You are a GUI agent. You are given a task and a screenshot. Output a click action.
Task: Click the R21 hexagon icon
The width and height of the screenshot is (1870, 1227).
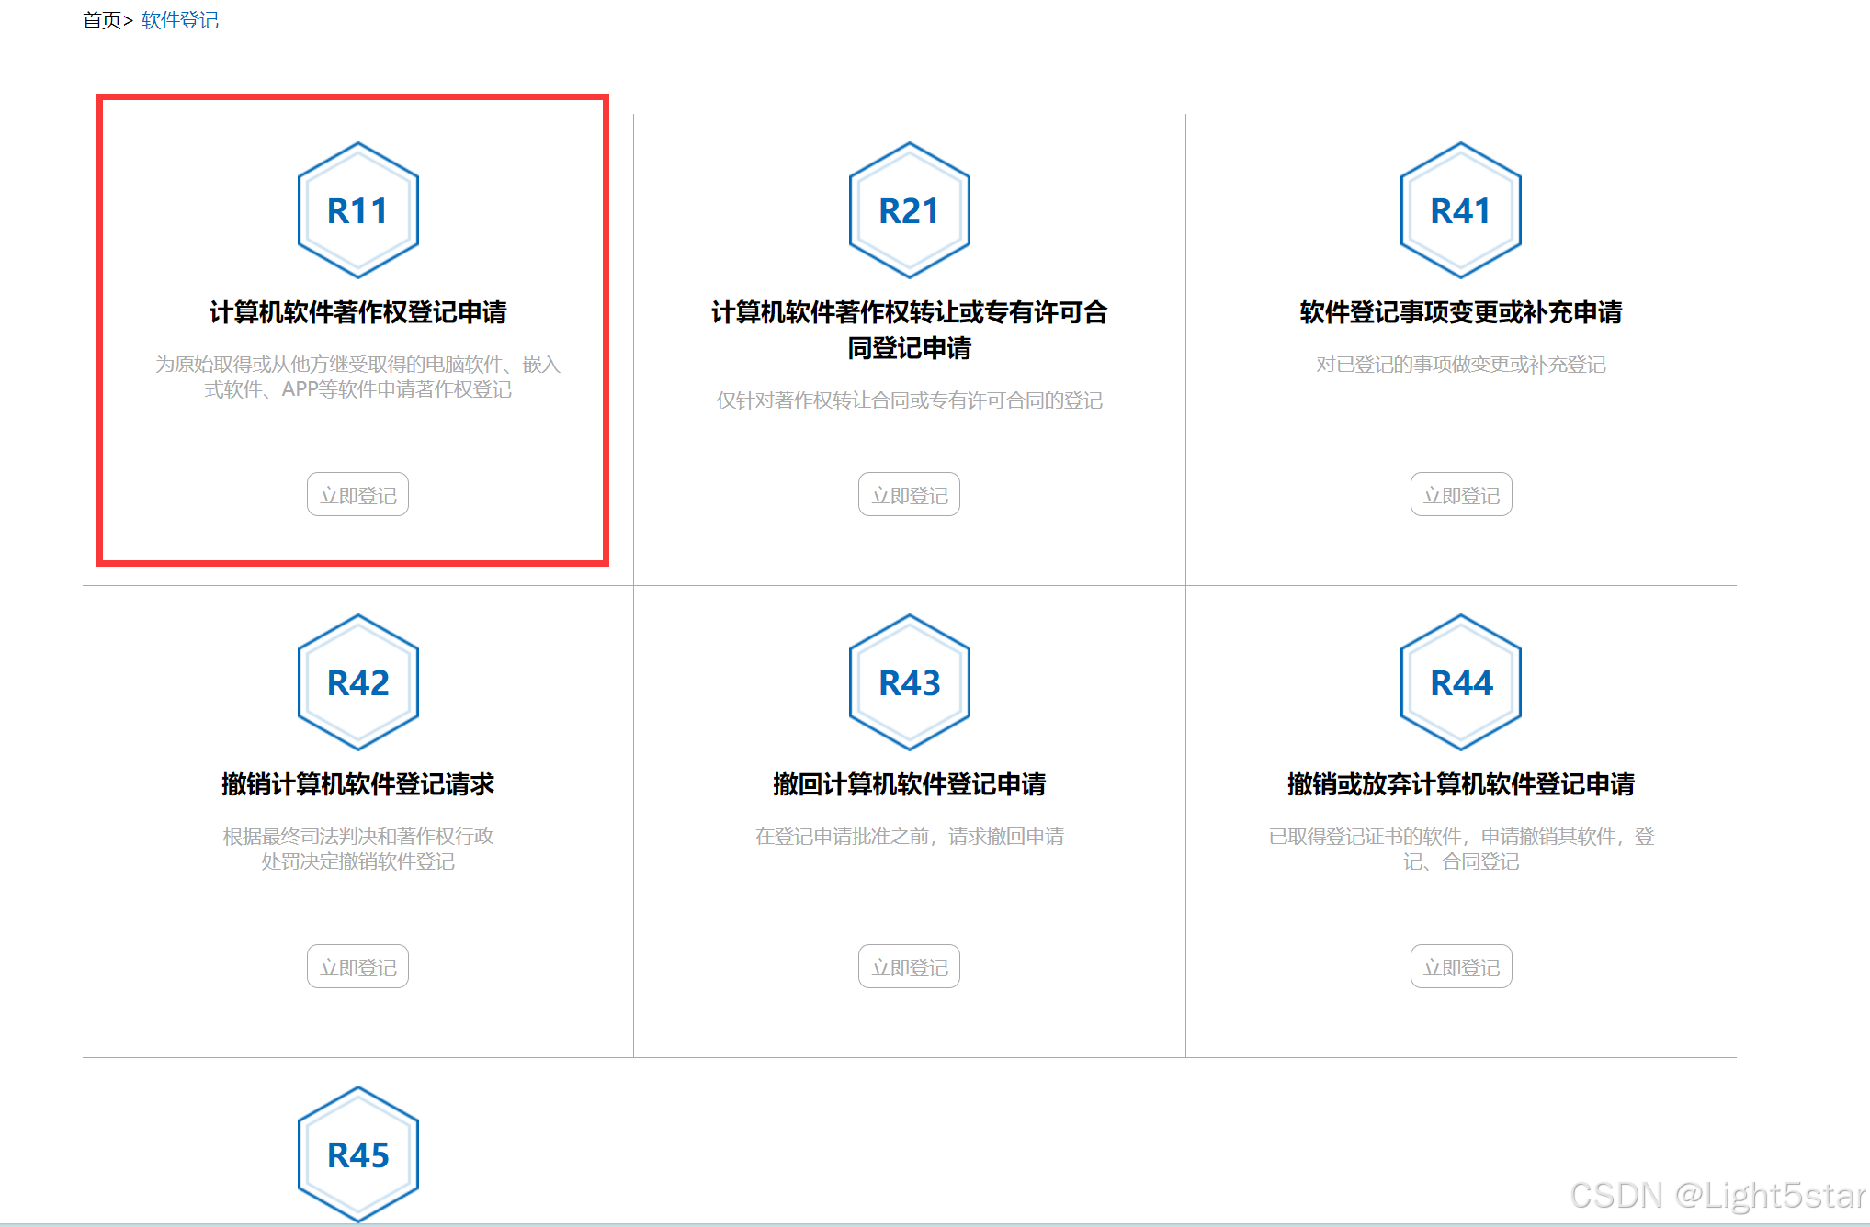coord(909,210)
